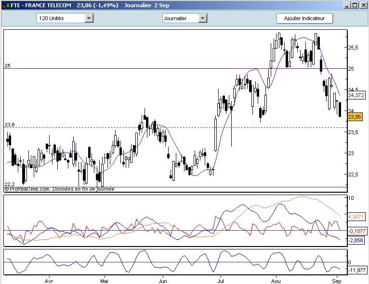The height and width of the screenshot is (284, 369).
Task: Minimize the FTE France Telecom window
Action: coord(347,5)
